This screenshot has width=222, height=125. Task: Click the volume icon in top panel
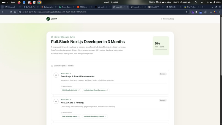pos(211,2)
